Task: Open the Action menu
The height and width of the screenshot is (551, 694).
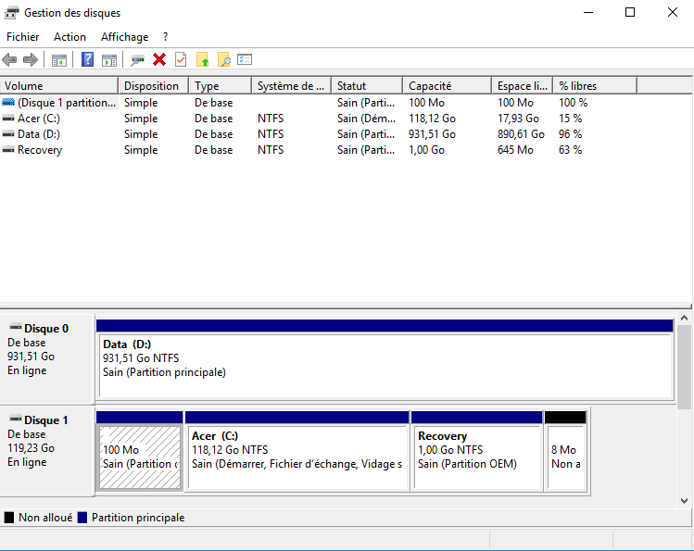Action: [69, 37]
